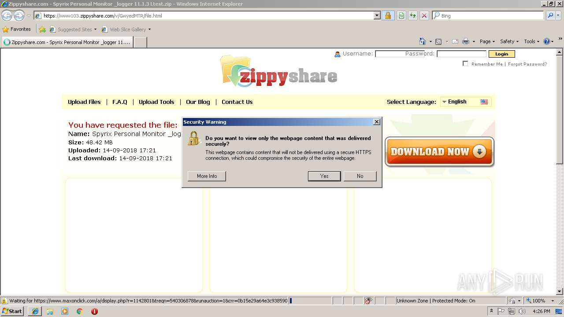Expand the address bar history dropdown

point(377,15)
